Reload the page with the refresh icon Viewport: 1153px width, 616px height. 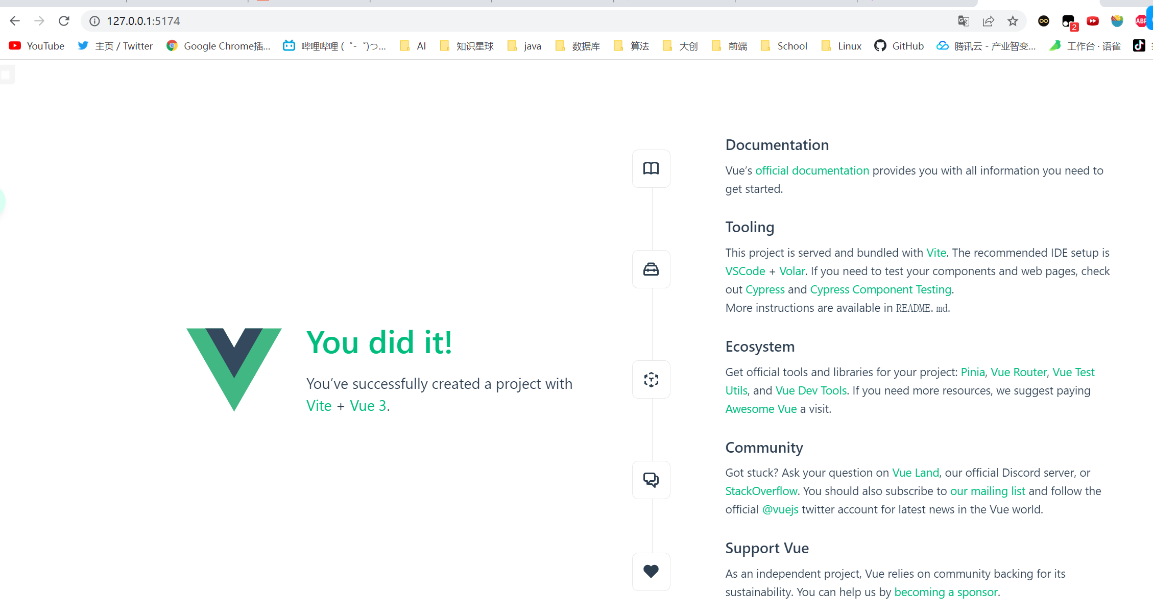click(64, 21)
